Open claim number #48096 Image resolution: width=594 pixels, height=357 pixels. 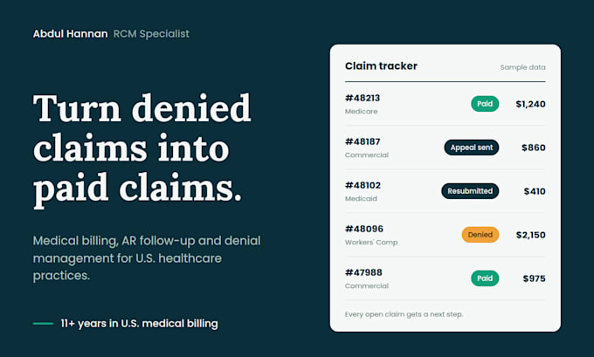pyautogui.click(x=364, y=229)
